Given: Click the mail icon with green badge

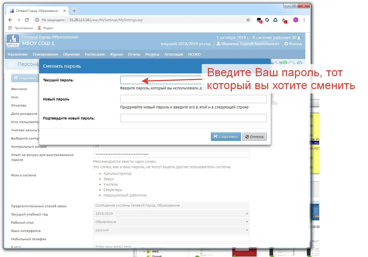Looking at the screenshot, I should (283, 63).
